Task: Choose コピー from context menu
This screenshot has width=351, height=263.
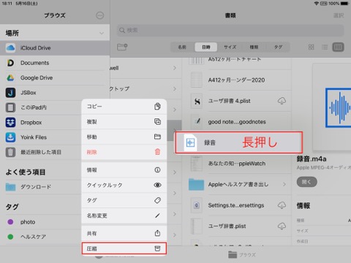Action: pyautogui.click(x=124, y=107)
